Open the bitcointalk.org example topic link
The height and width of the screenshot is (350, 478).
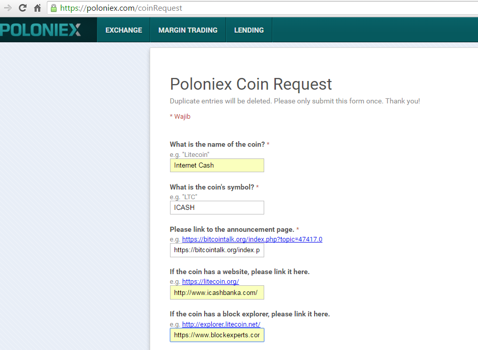point(252,239)
